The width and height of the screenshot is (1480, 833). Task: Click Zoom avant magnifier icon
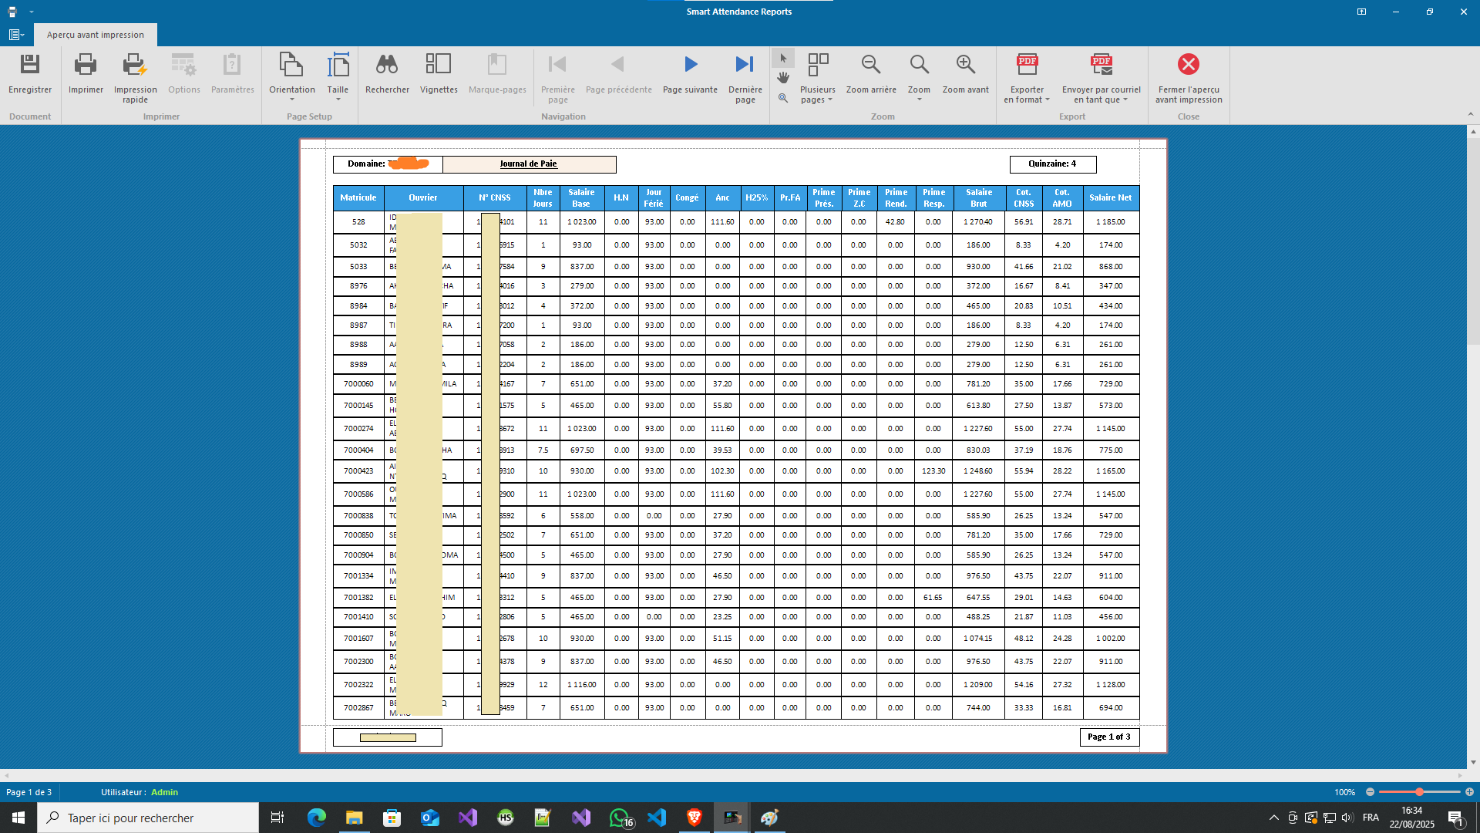click(965, 65)
